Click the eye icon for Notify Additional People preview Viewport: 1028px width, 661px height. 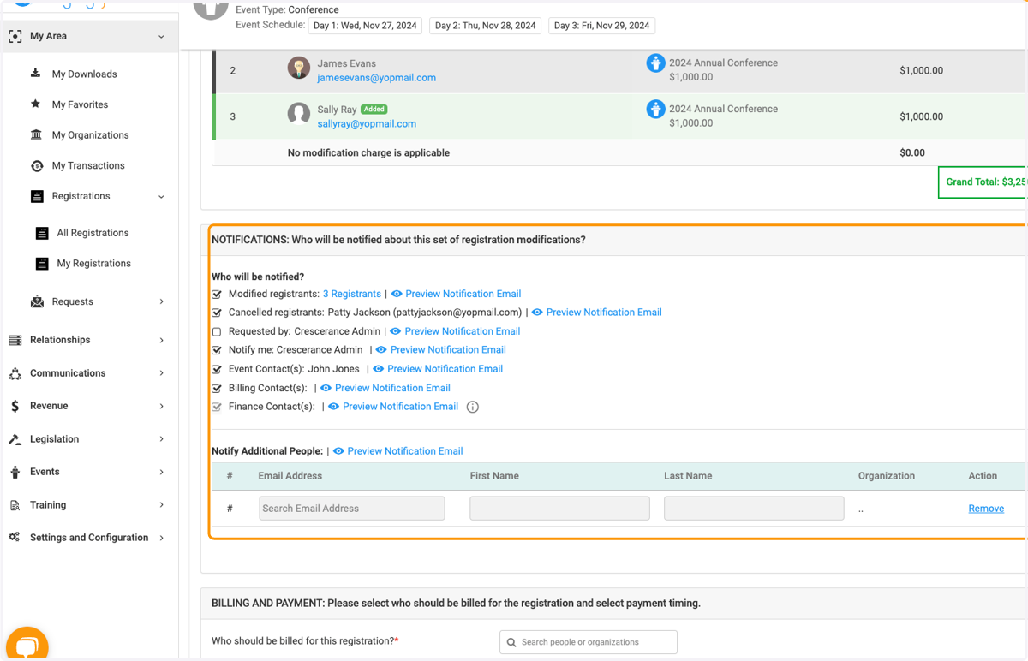coord(338,451)
